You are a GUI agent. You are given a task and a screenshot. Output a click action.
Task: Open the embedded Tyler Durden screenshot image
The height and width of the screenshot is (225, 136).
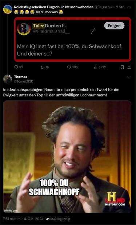point(73,39)
